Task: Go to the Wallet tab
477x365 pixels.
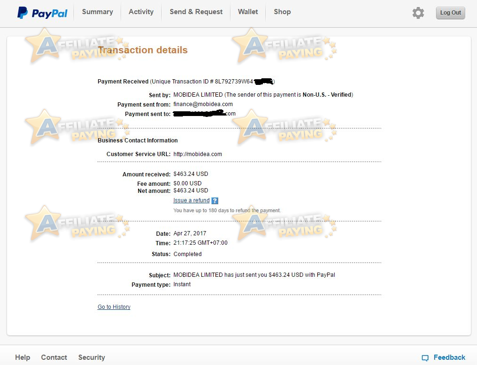Action: [248, 12]
